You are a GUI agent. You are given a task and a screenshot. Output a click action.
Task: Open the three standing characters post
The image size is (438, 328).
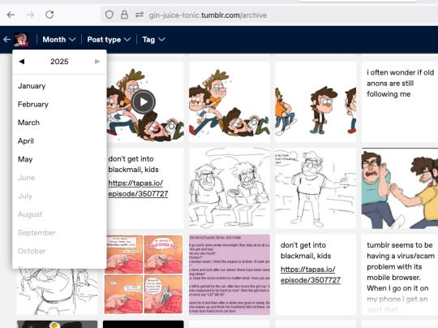[316, 102]
